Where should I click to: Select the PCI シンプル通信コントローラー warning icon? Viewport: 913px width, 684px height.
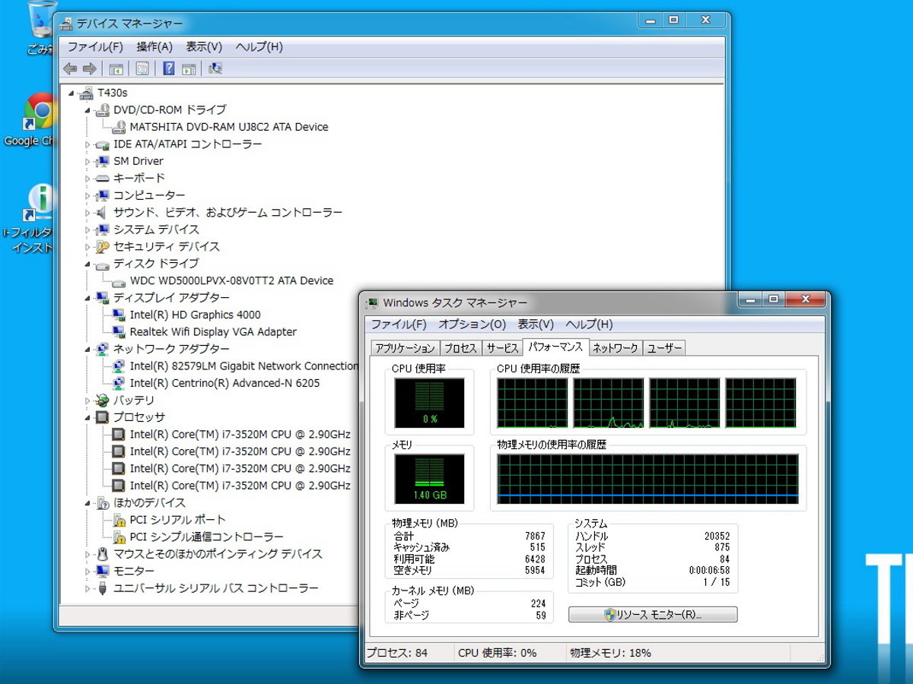[x=119, y=537]
